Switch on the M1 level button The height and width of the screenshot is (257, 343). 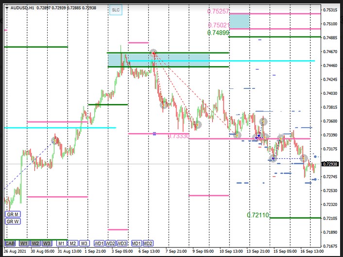point(61,243)
